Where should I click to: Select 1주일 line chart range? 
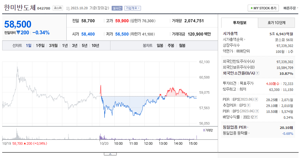pyautogui.click(x=40, y=45)
